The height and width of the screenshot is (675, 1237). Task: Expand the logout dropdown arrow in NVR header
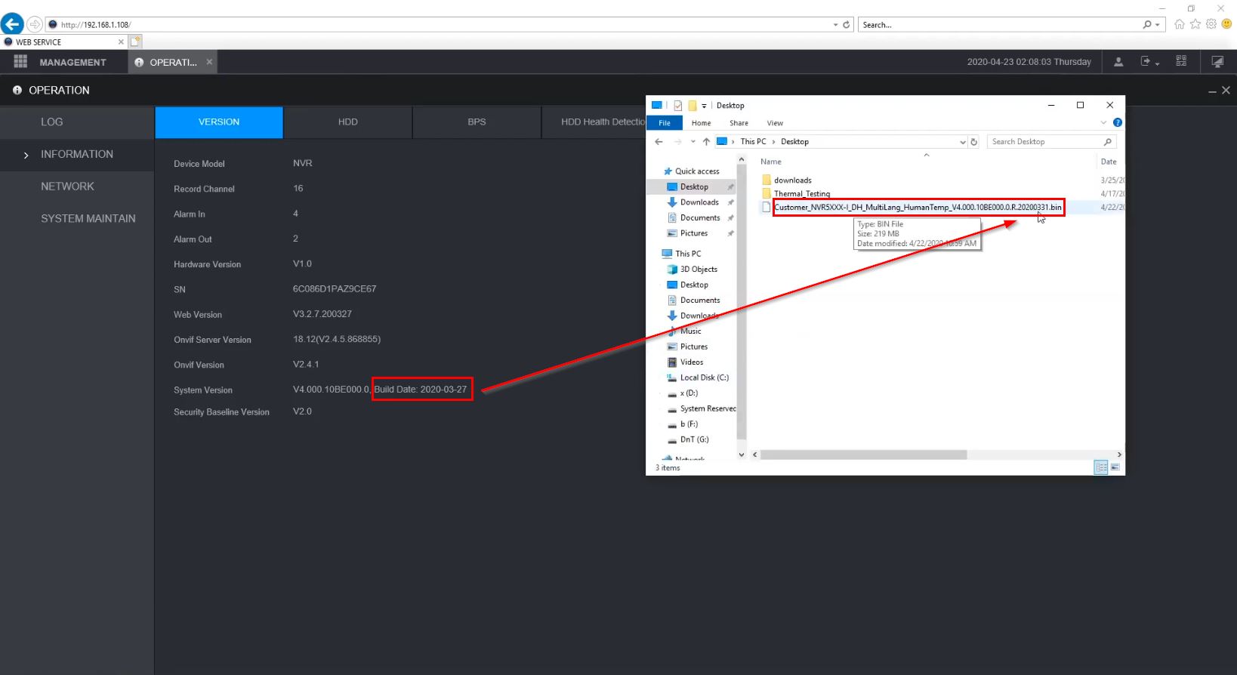(1157, 63)
